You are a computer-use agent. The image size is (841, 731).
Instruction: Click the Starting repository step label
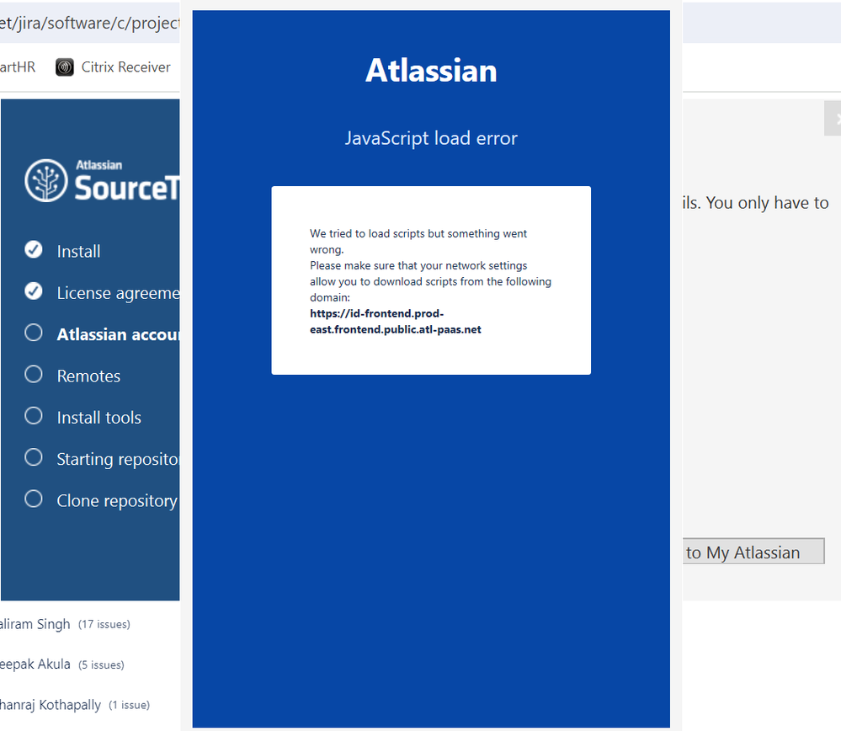[x=118, y=460]
